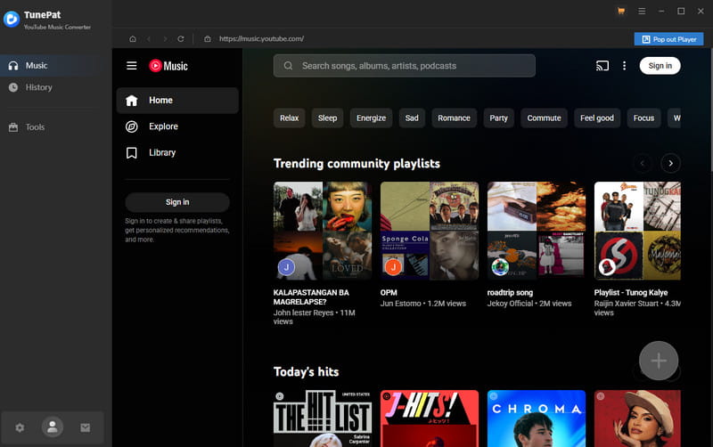The height and width of the screenshot is (447, 713).
Task: Click Playlist - Tunog Kalye title
Action: (x=631, y=293)
